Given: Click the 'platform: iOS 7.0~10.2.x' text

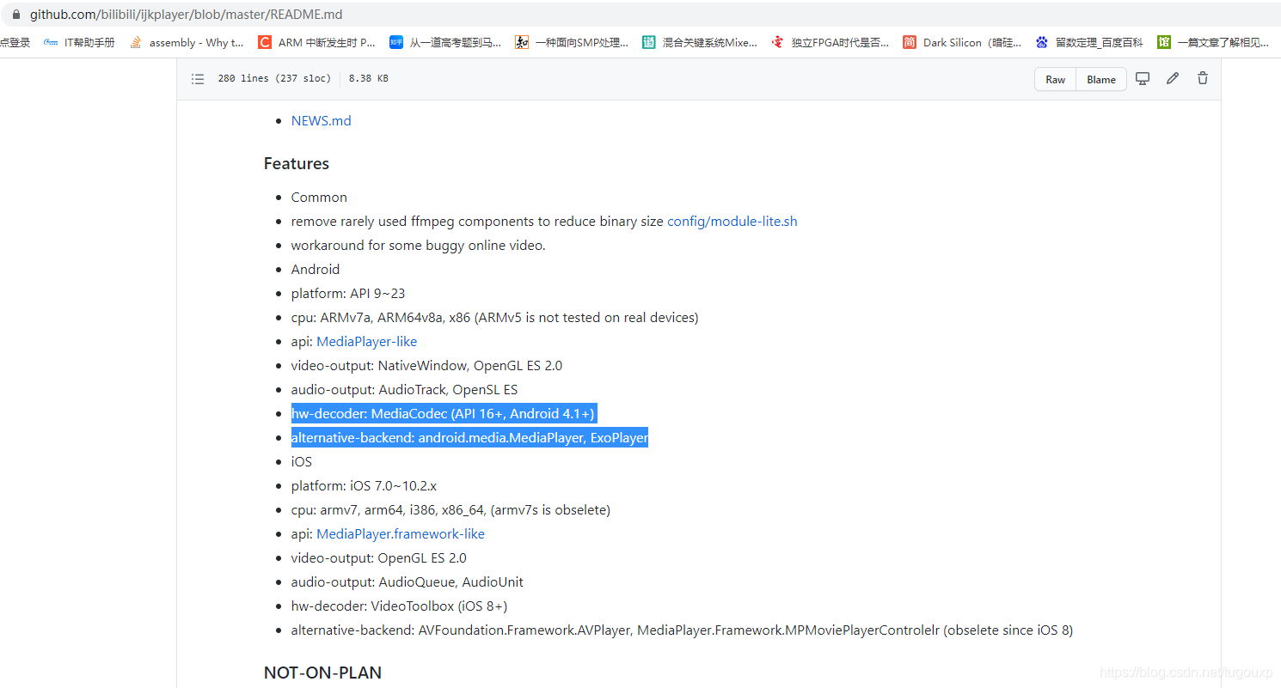Looking at the screenshot, I should click(x=364, y=485).
